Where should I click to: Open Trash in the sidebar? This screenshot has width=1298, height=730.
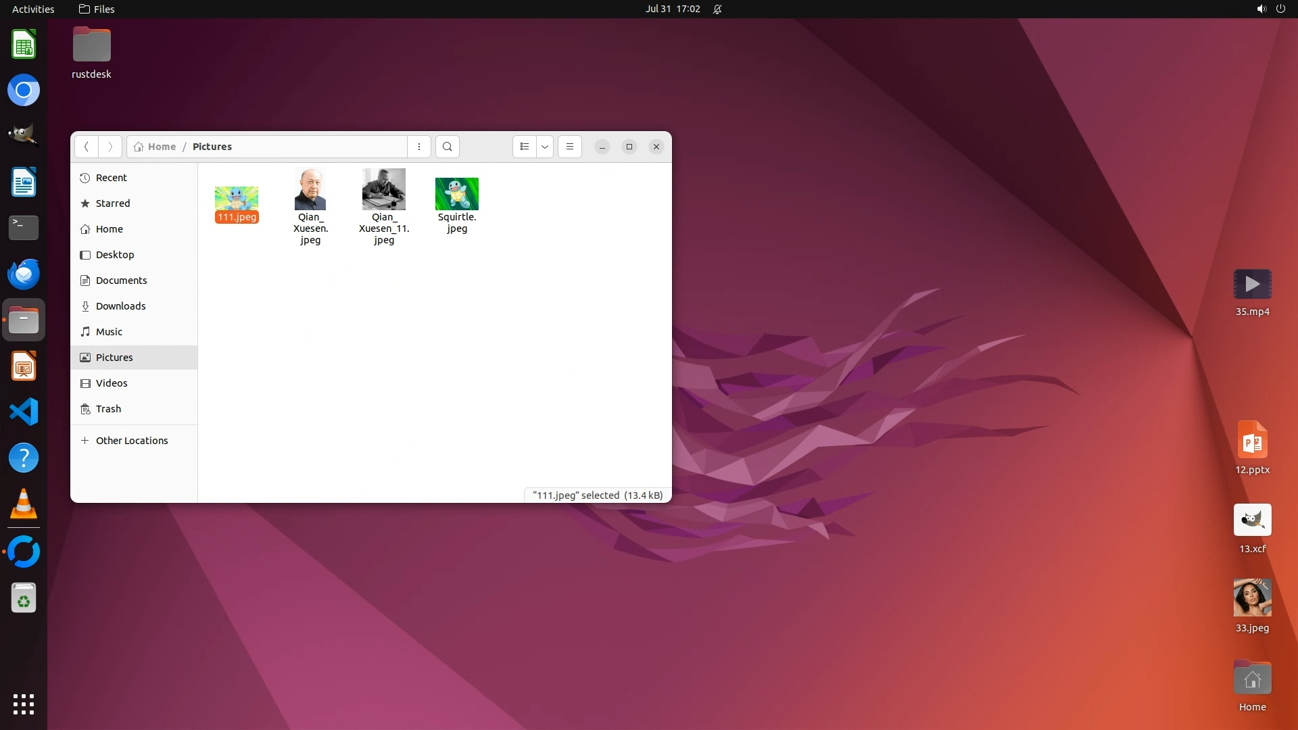pos(108,409)
